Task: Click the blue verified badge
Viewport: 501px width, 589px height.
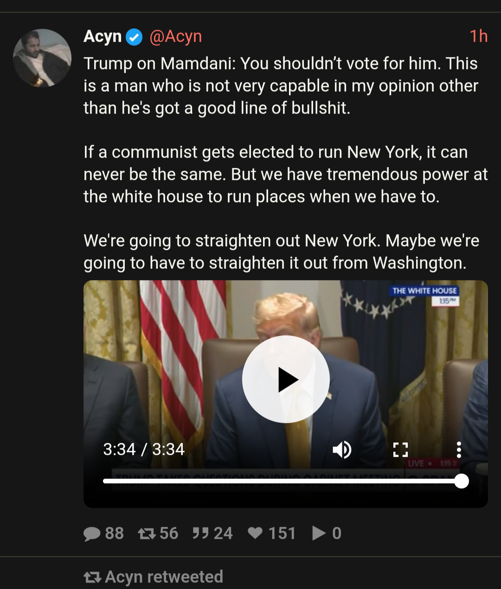Action: pyautogui.click(x=135, y=37)
